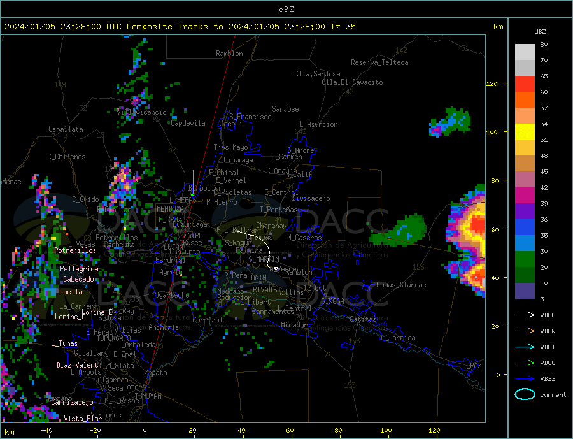
Task: Click the 'dBZ' title at the top
Action: [286, 10]
